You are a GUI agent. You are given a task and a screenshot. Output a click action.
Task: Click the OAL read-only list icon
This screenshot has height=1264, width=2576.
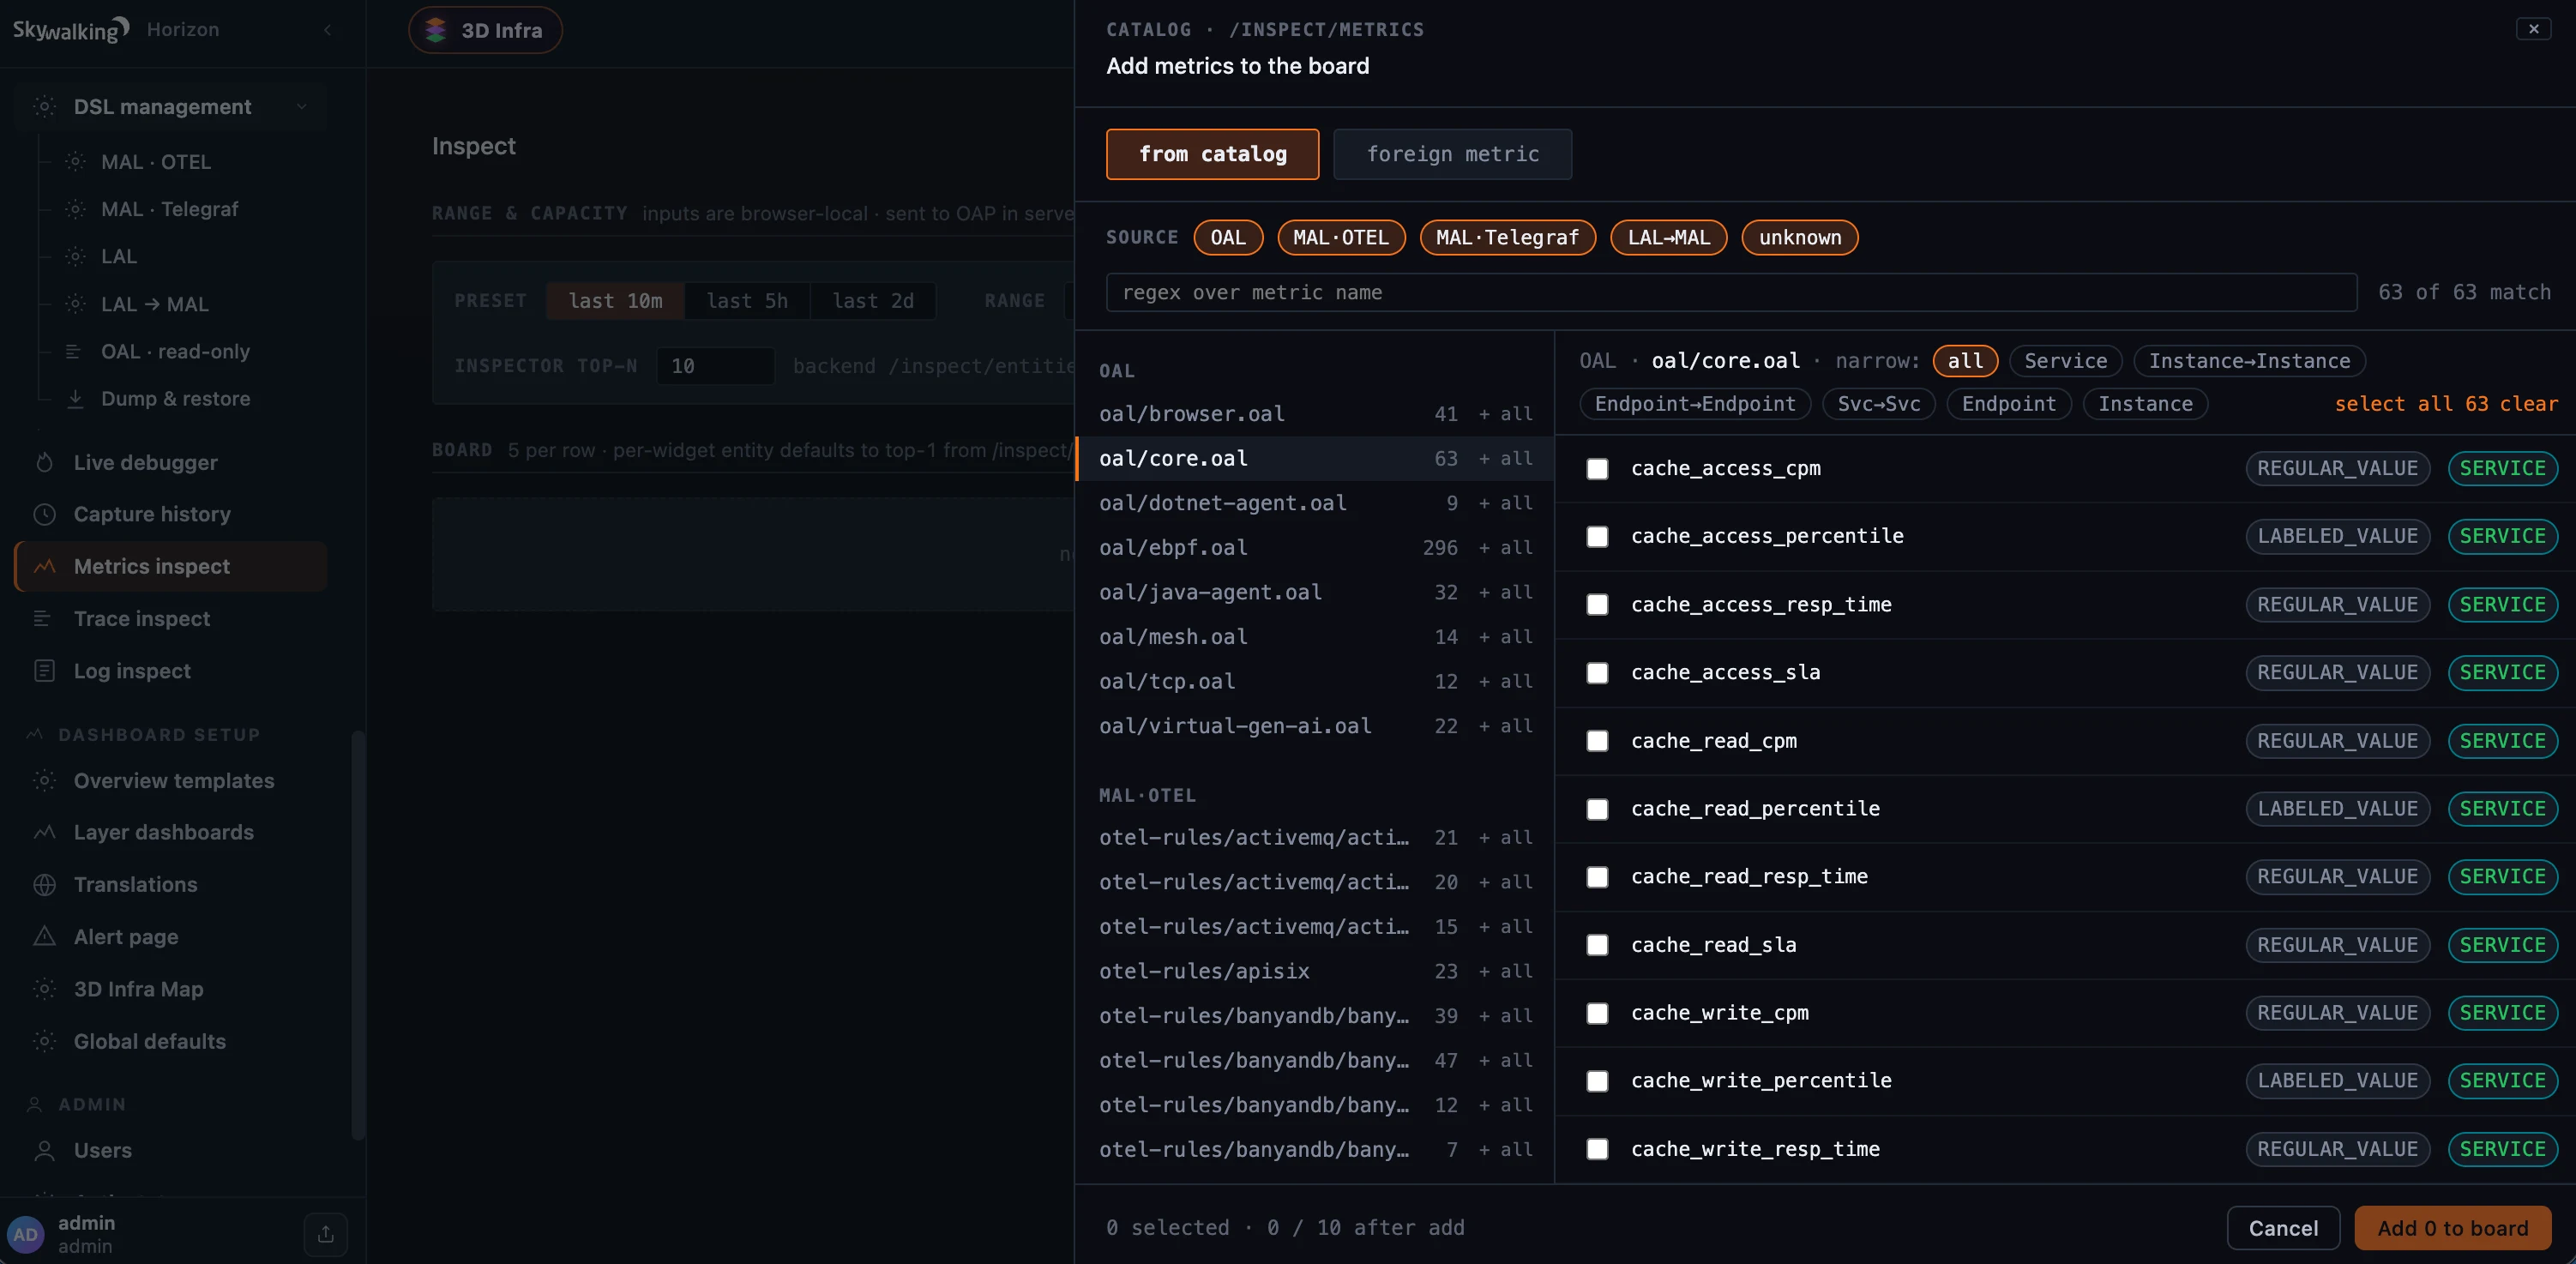(73, 351)
